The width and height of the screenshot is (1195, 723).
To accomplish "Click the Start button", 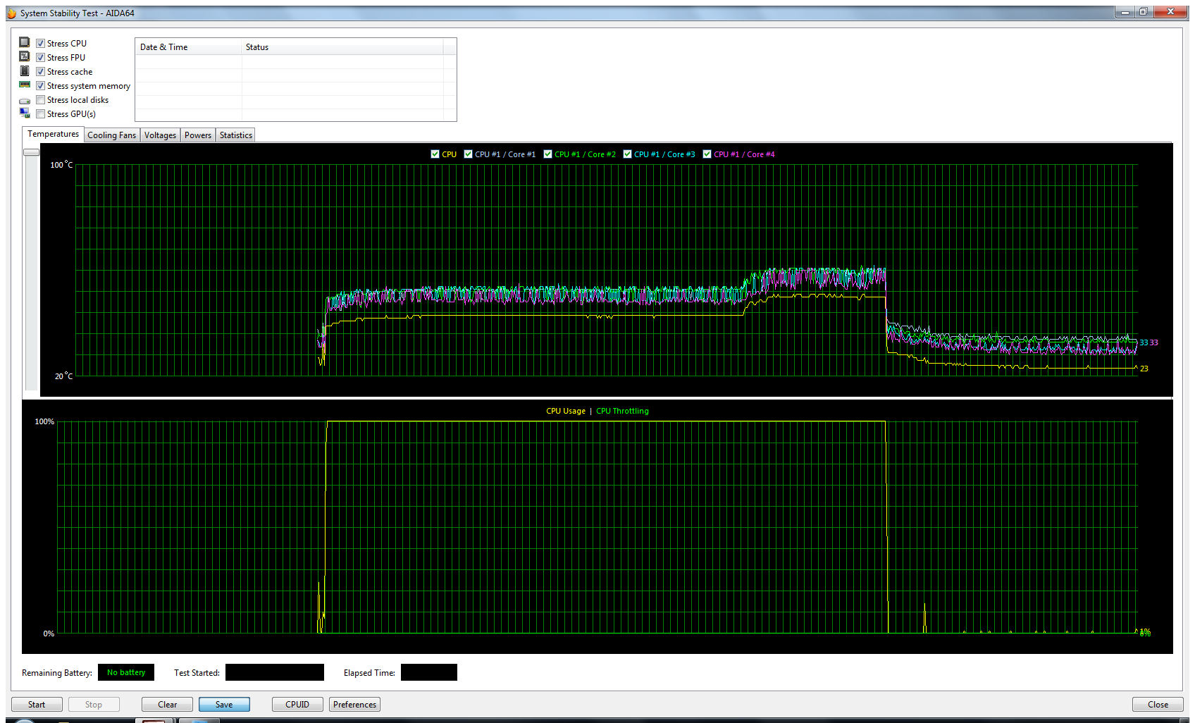I will 37,705.
